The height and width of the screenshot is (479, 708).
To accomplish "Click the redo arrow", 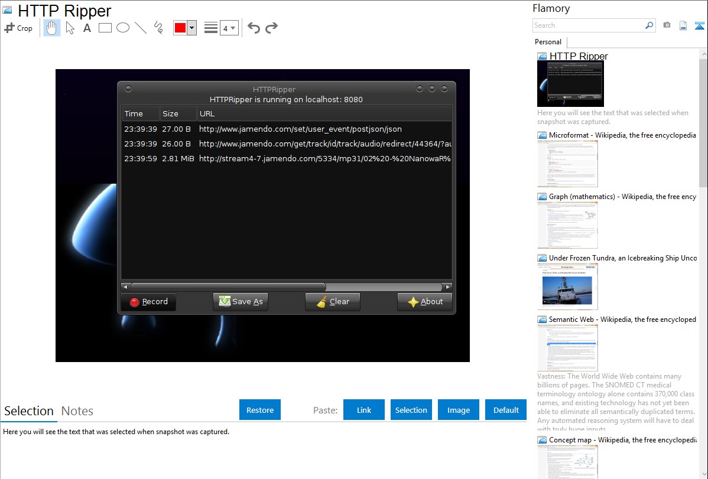I will [x=271, y=28].
